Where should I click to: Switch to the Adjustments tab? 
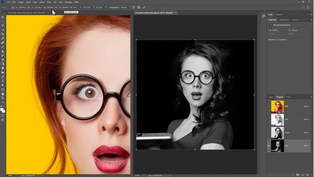pyautogui.click(x=284, y=20)
